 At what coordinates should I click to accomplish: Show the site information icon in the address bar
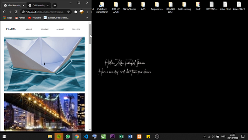coord(23,12)
